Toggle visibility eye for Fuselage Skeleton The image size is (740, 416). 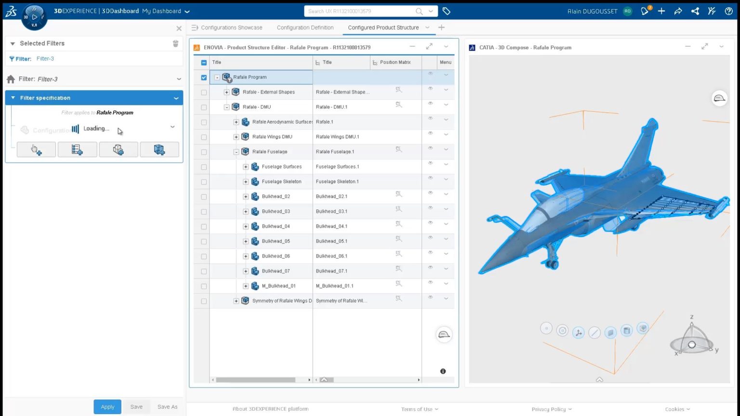pos(430,178)
